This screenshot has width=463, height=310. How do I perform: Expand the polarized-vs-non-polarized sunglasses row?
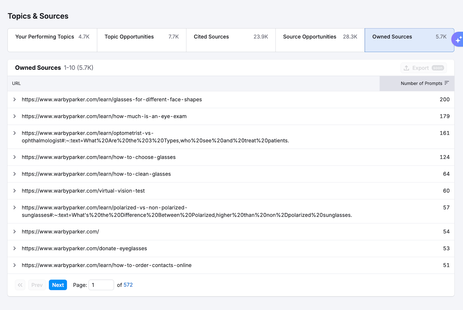(x=14, y=208)
